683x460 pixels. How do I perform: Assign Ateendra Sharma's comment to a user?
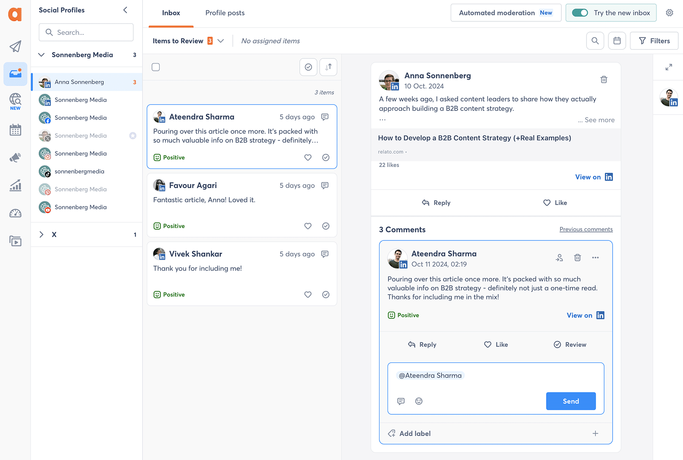[x=559, y=257]
